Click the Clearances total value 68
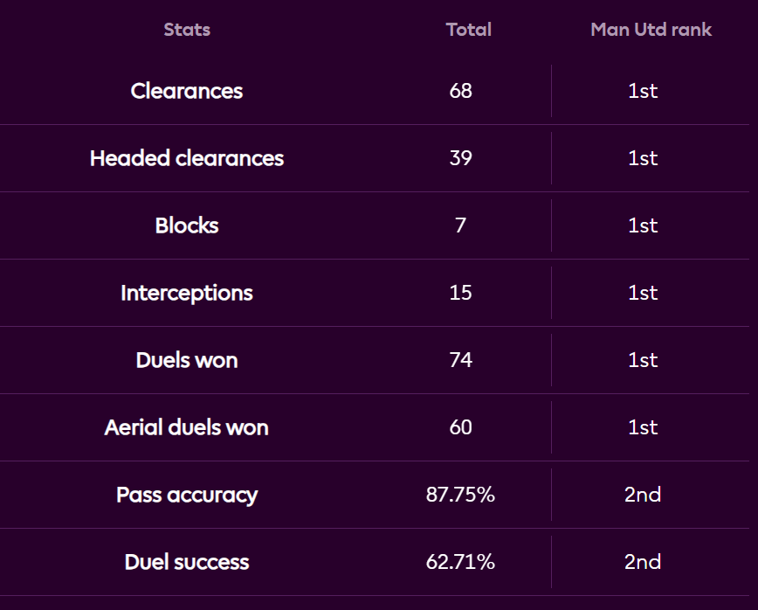The image size is (758, 610). [x=460, y=91]
